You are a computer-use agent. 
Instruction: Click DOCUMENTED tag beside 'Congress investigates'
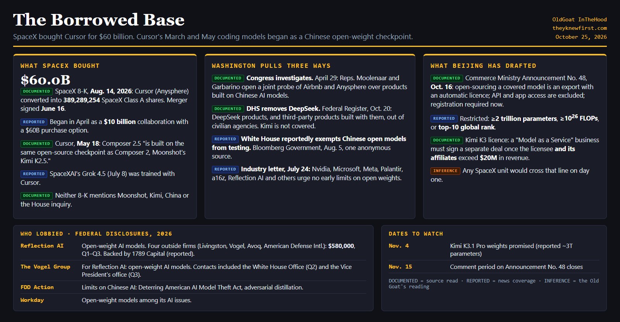(228, 78)
